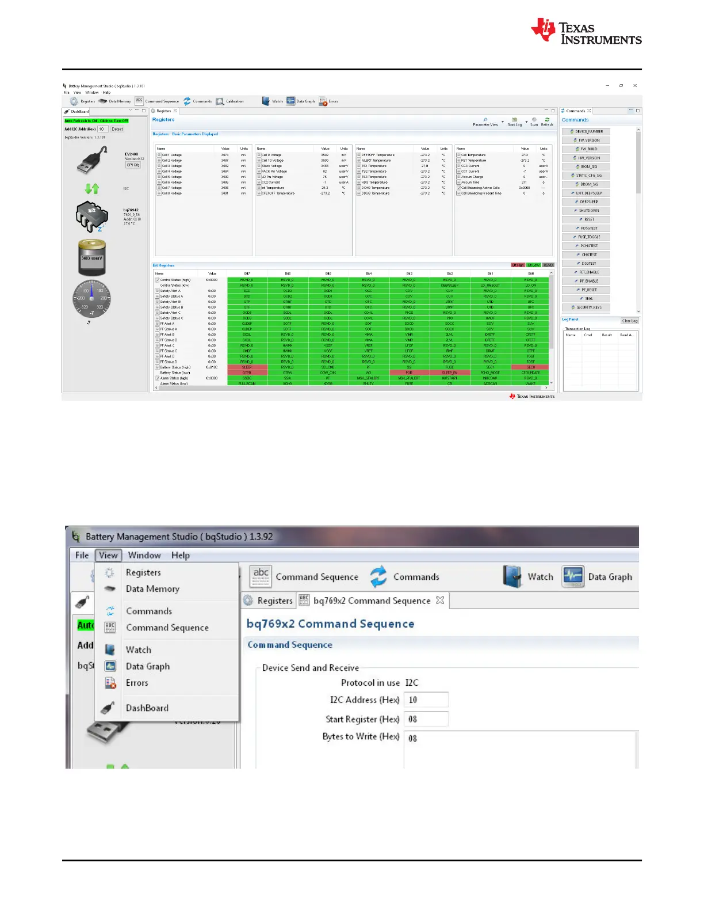Minimize the Registers panel
This screenshot has width=704, height=912.
pos(546,111)
